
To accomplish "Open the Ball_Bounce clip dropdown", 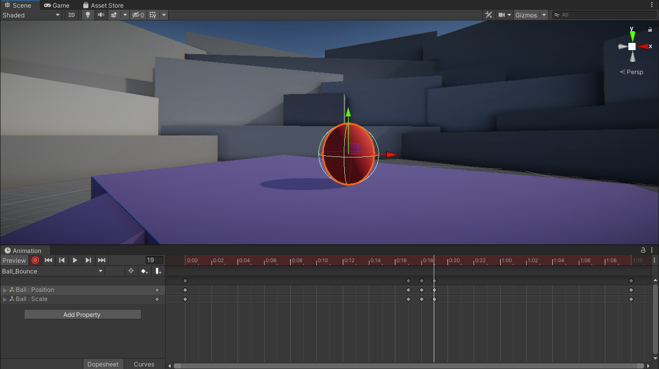I will coord(52,271).
